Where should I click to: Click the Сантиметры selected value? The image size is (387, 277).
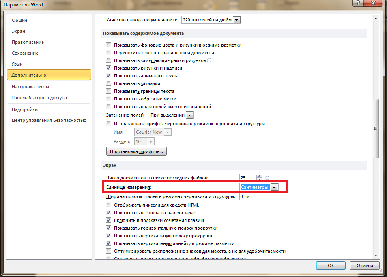(x=254, y=187)
